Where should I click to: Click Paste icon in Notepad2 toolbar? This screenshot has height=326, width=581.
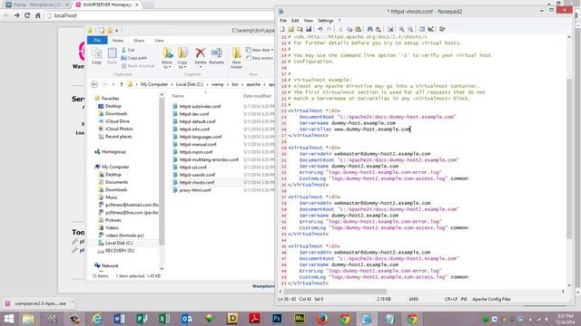tap(358, 29)
